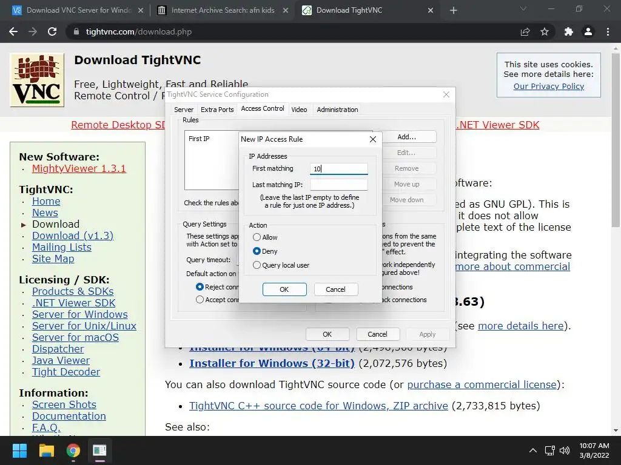The width and height of the screenshot is (621, 465).
Task: Close the Download TightVNC tab
Action: pos(431,10)
